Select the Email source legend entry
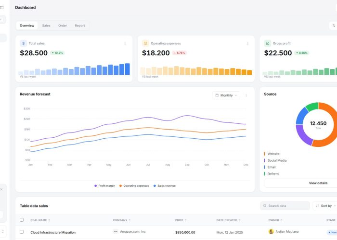Viewport: 337px width, 240px height. click(x=270, y=167)
